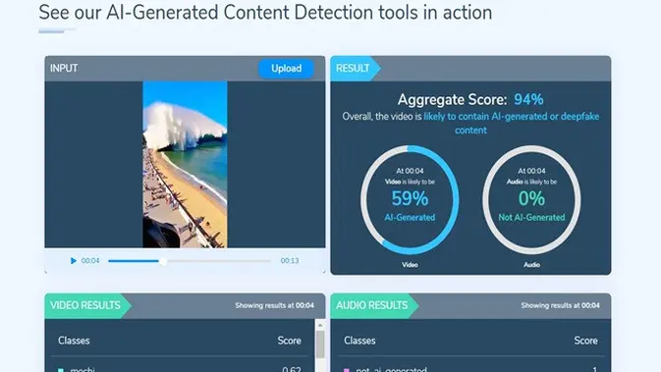This screenshot has width=661, height=372.
Task: Click the scroll-up arrow in Video Results
Action: tap(320, 325)
